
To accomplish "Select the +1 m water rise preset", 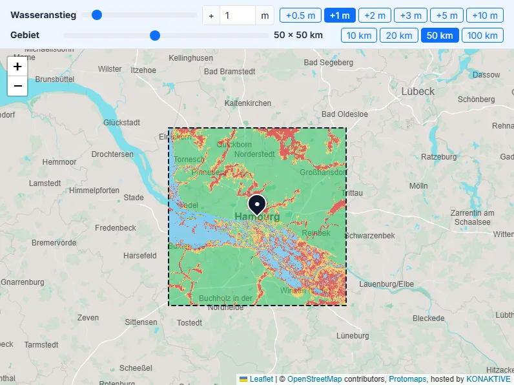I will [x=340, y=16].
